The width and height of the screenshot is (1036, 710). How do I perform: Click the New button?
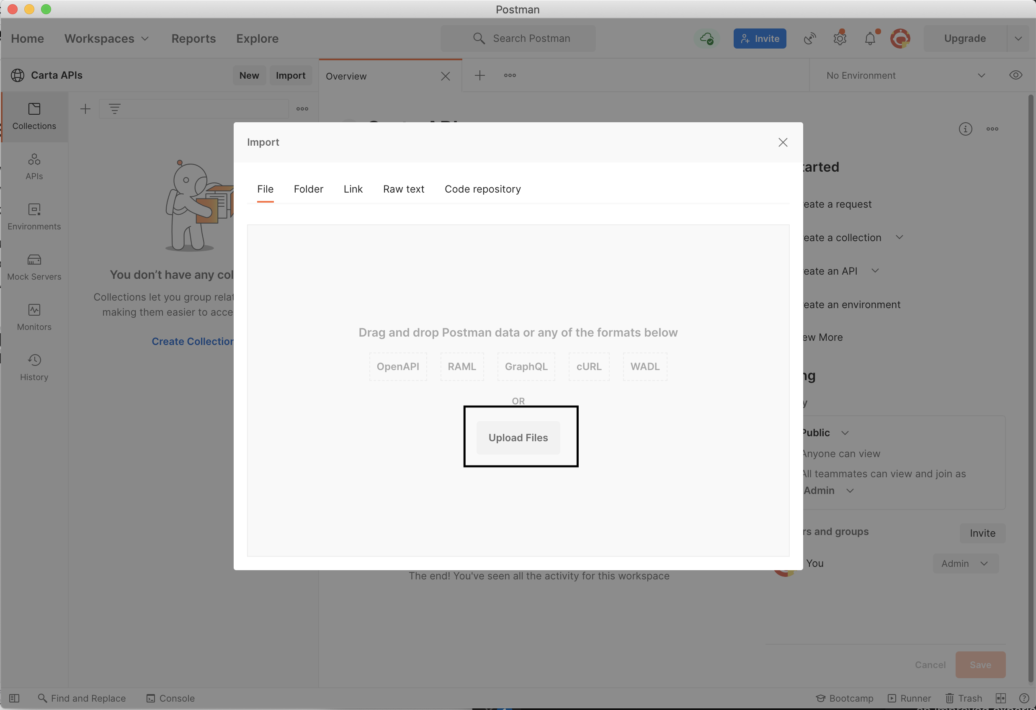[x=249, y=75]
